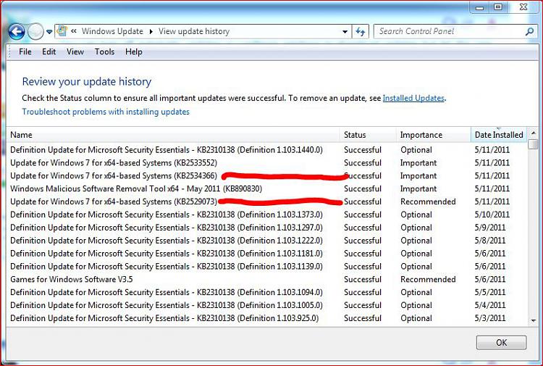
Task: Open the Tools menu
Action: pyautogui.click(x=104, y=51)
